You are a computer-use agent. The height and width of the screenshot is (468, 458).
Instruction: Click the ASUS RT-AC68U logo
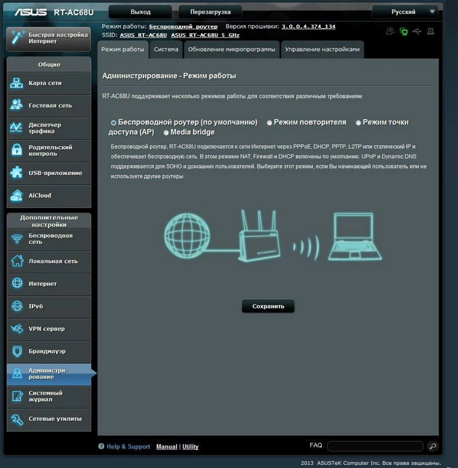54,12
